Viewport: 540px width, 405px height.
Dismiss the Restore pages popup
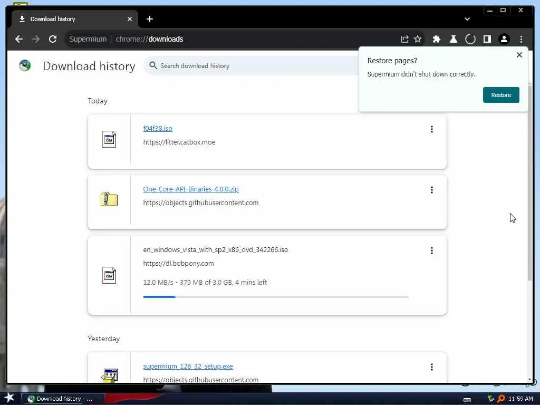click(x=519, y=55)
